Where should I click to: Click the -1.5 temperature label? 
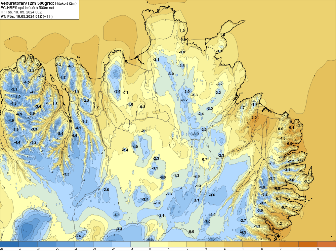click(219, 51)
